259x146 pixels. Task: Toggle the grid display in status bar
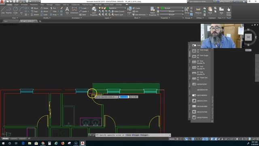pos(177,139)
